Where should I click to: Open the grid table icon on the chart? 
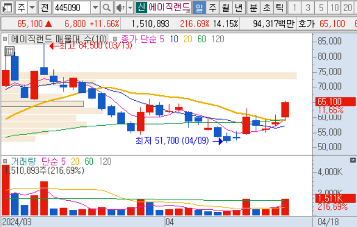pos(9,51)
